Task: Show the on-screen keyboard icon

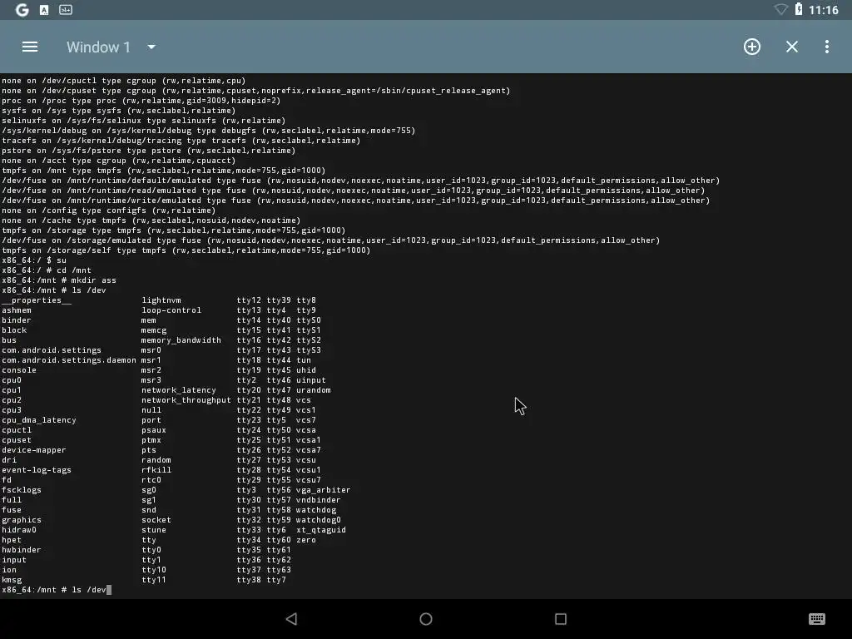Action: click(x=817, y=618)
